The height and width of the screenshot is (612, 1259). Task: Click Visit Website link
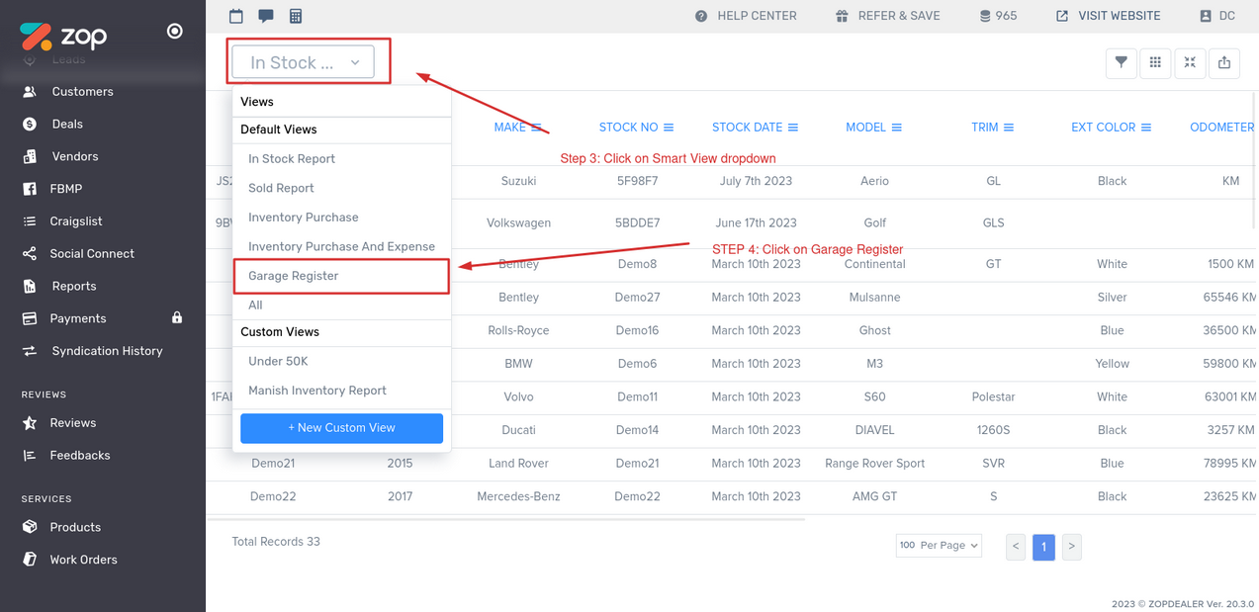(x=1108, y=16)
